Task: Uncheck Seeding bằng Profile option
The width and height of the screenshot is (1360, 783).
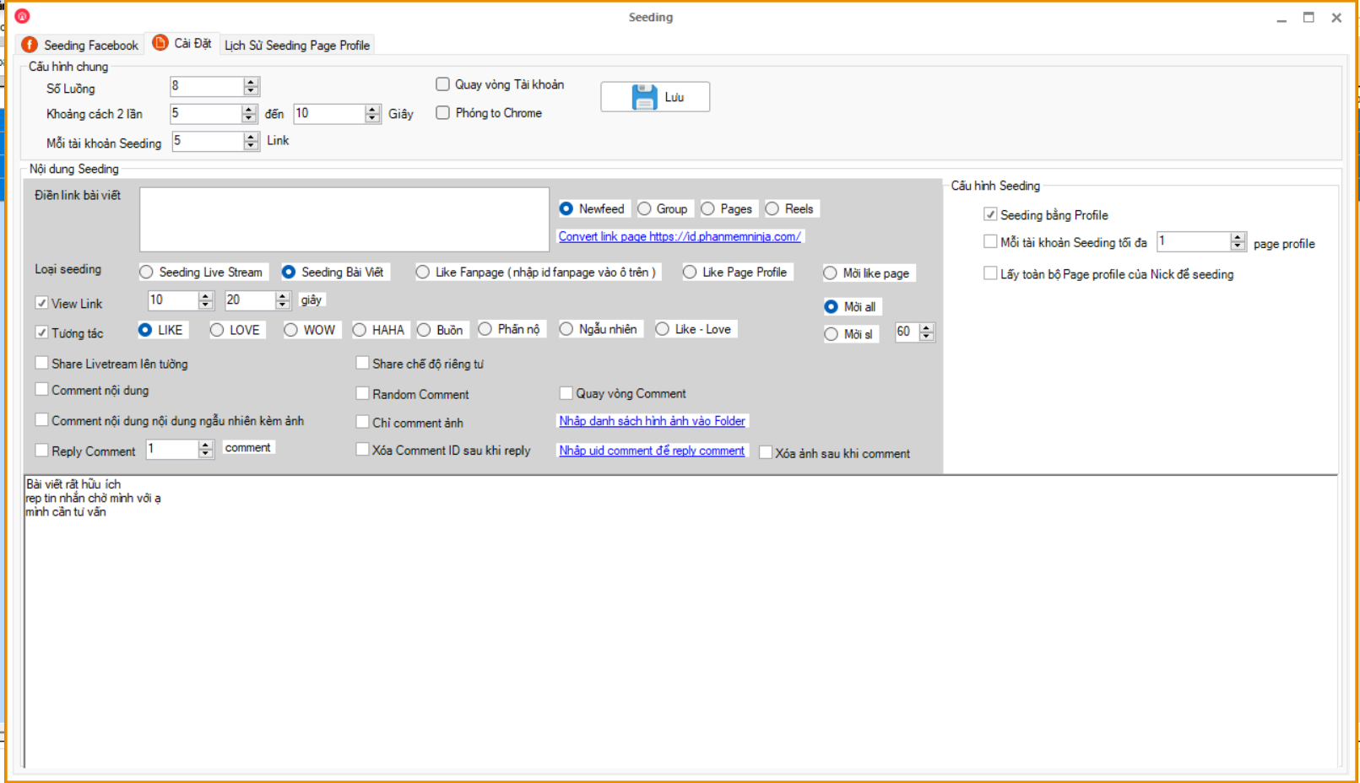Action: tap(990, 214)
